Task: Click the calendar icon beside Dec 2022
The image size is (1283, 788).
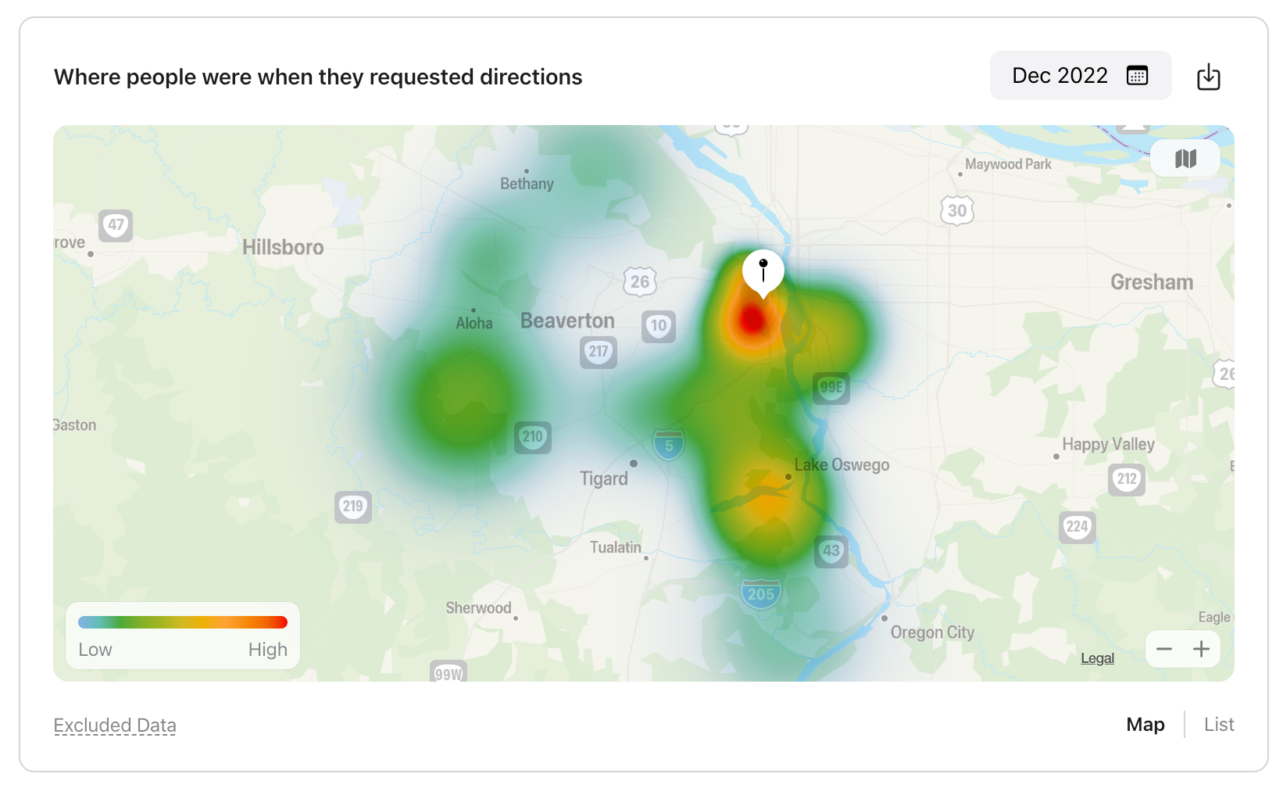Action: [1137, 75]
